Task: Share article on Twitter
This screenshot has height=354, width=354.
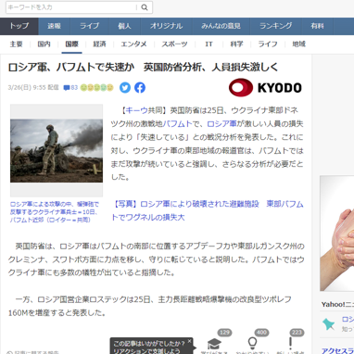Action: [x=125, y=88]
